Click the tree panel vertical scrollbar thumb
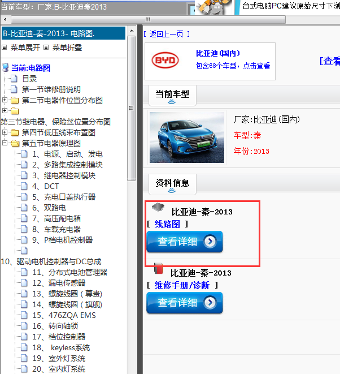Screen dimensions: 340x374 132,108
